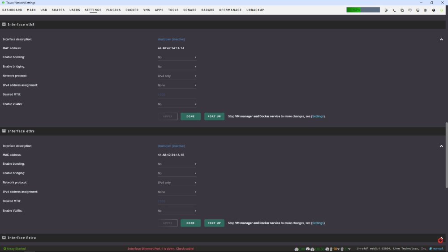Viewport: 448px width, 252px height.
Task: Open the Shares menu tab
Action: [58, 10]
